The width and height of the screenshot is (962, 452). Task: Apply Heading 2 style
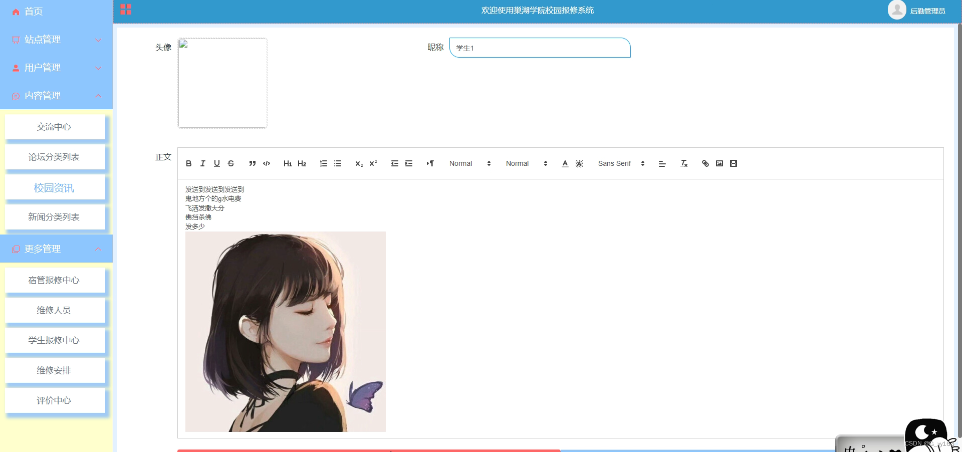tap(302, 163)
